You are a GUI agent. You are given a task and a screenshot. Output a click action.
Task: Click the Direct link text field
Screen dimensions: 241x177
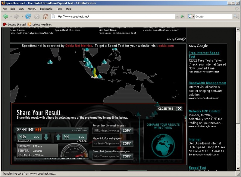106,156
